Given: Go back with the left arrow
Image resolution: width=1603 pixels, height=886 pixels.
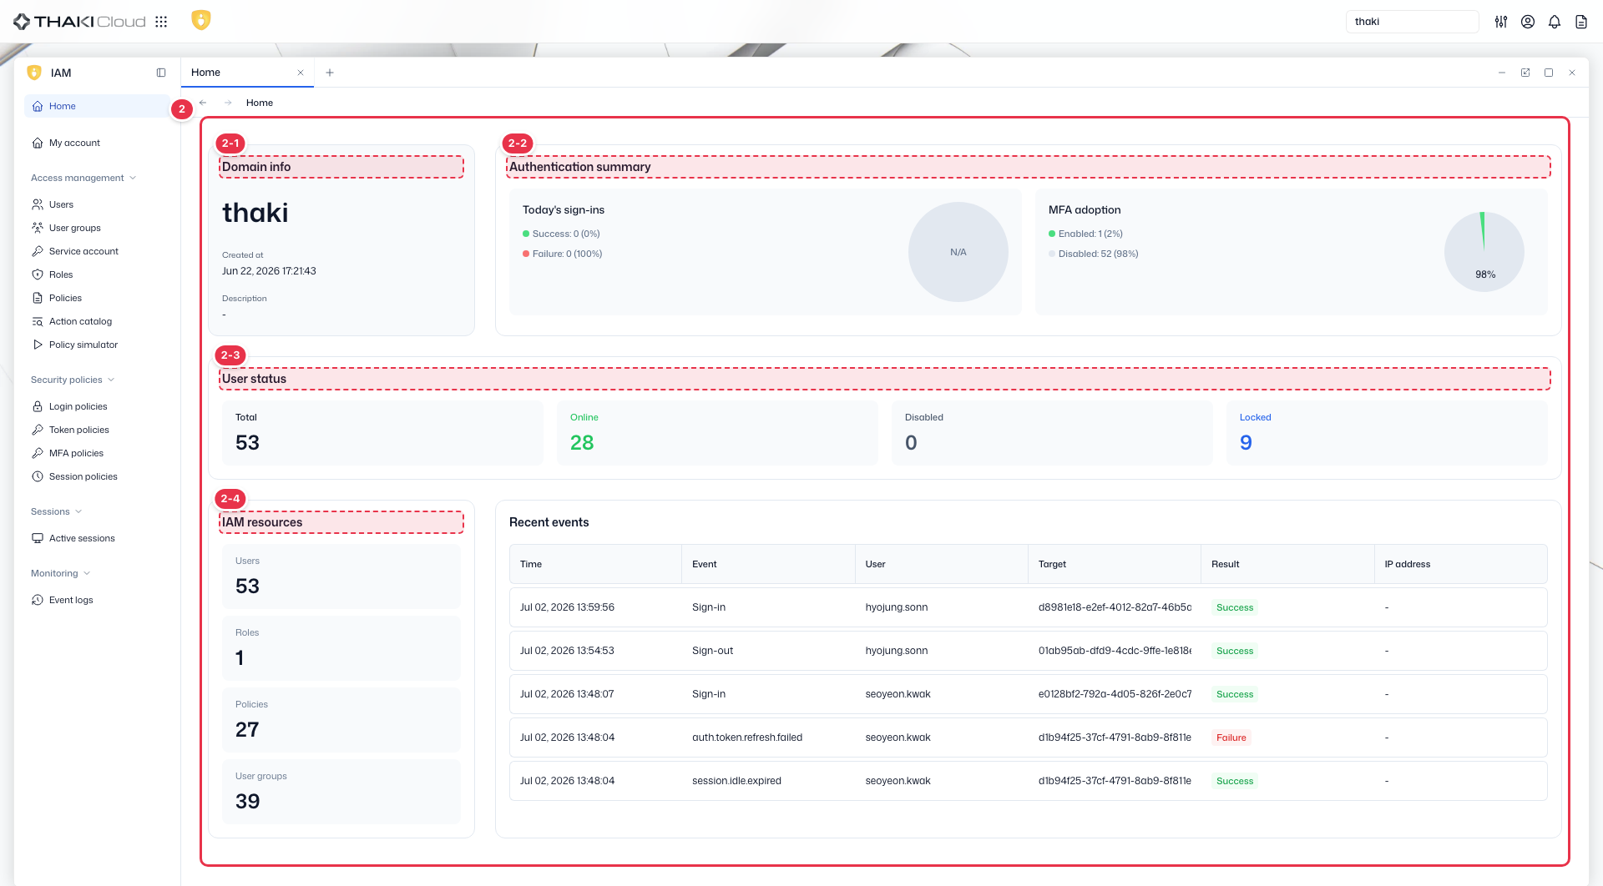Looking at the screenshot, I should pos(203,103).
